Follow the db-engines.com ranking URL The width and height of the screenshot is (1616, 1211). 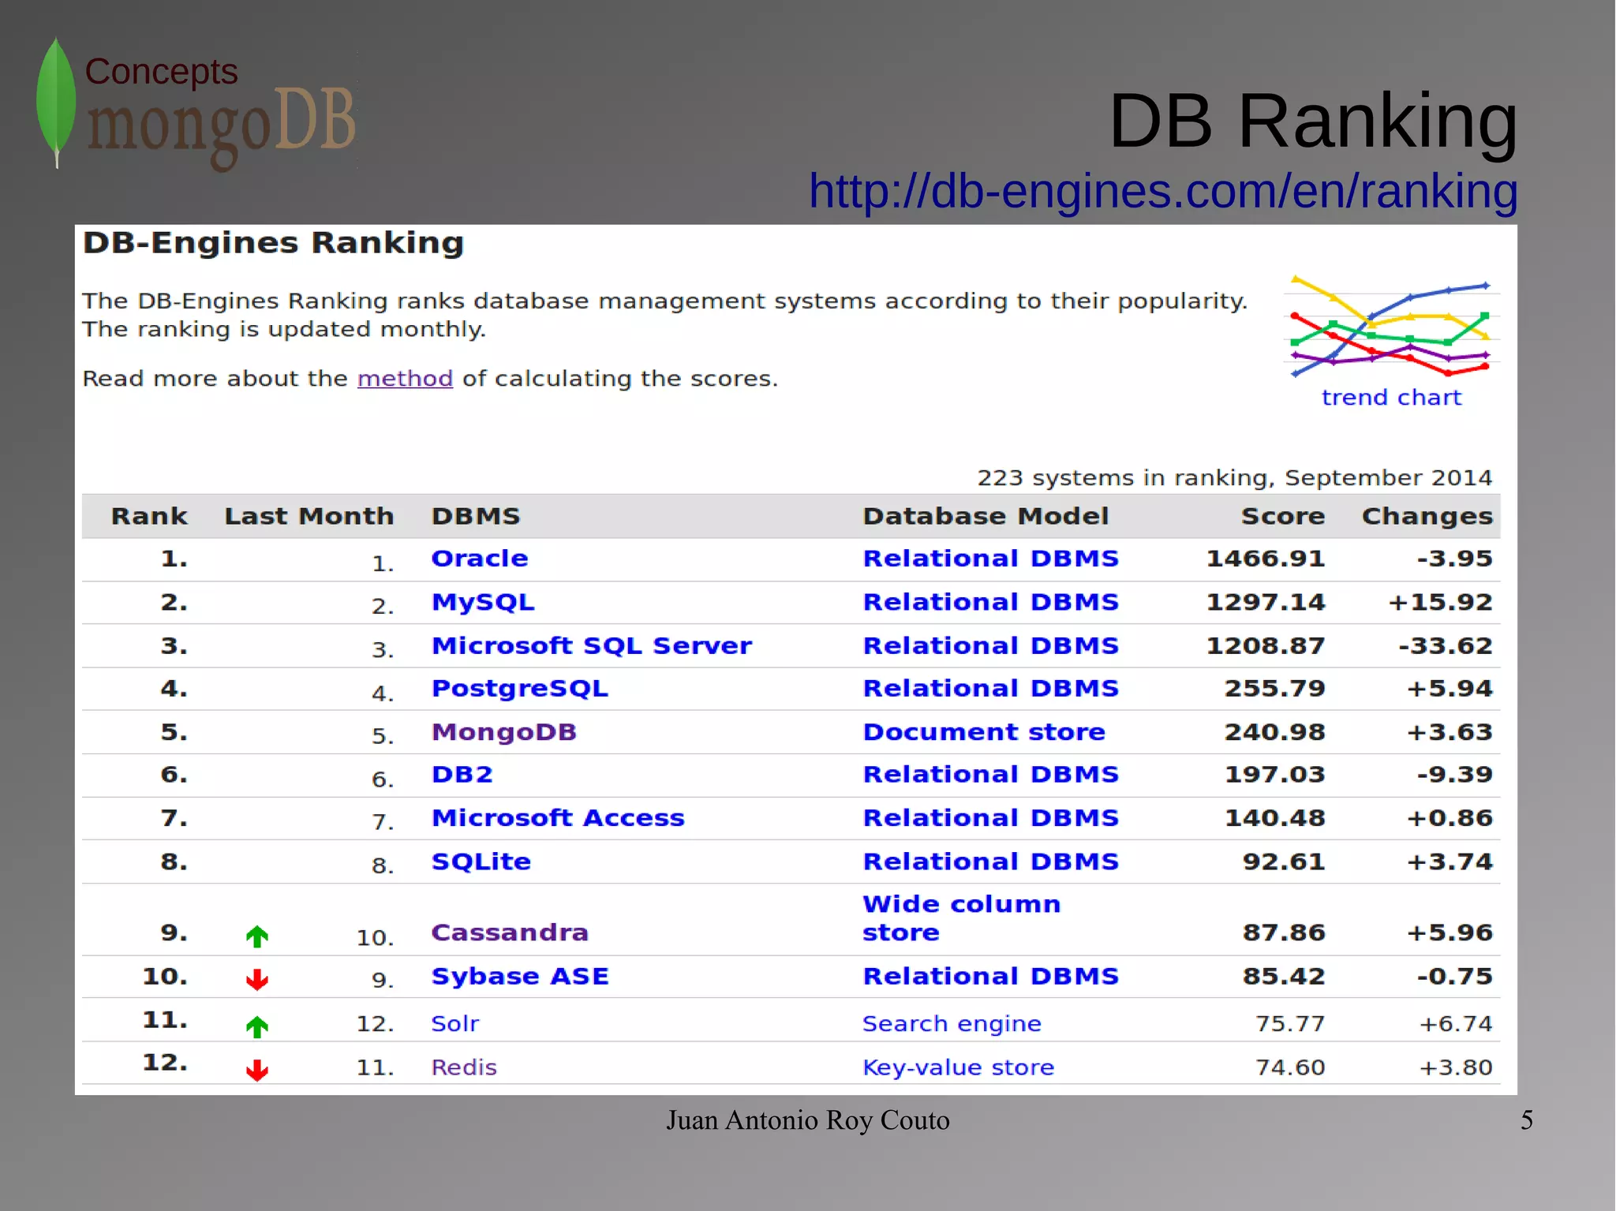tap(1163, 191)
